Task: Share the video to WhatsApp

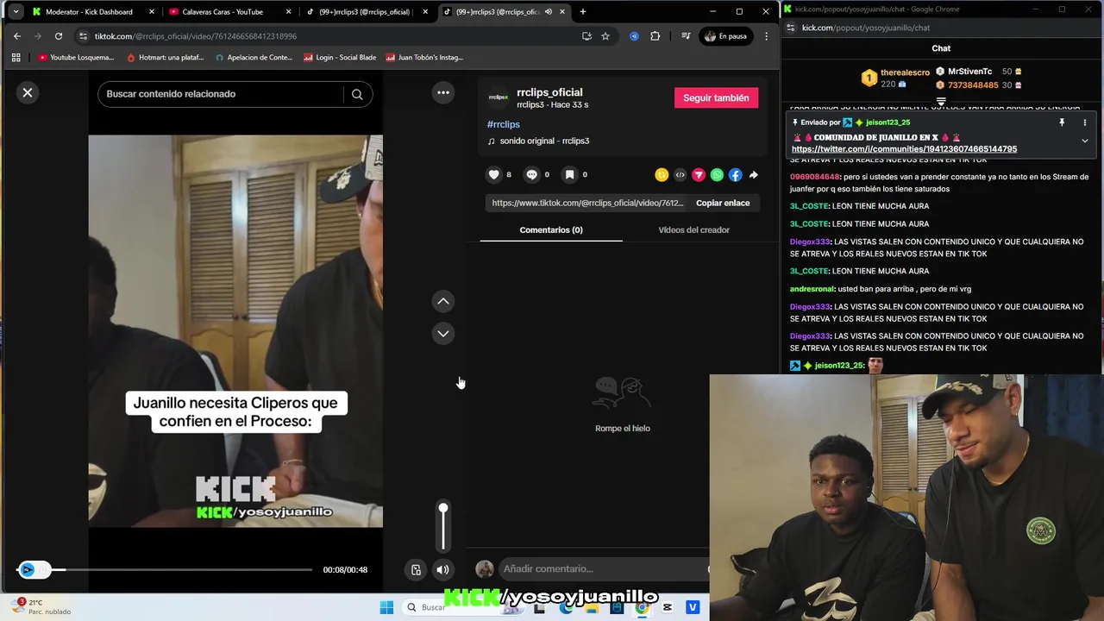Action: tap(717, 175)
